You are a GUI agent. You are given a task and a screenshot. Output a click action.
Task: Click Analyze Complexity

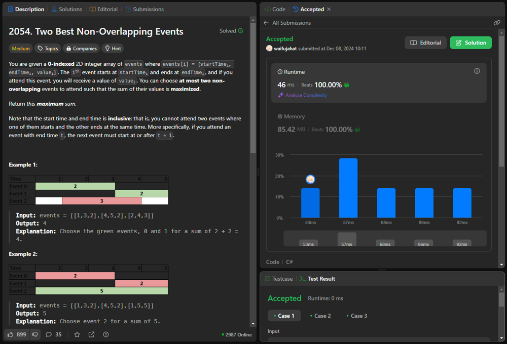(x=306, y=95)
